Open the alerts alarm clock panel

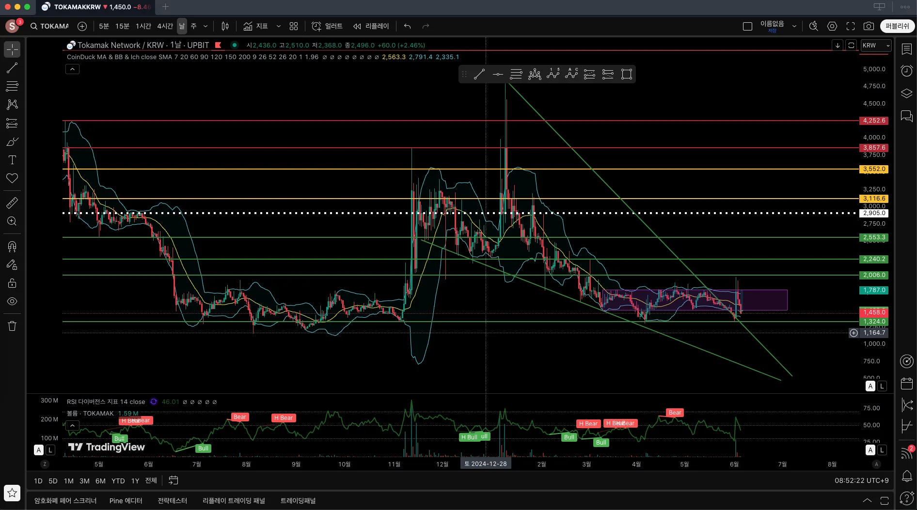906,71
